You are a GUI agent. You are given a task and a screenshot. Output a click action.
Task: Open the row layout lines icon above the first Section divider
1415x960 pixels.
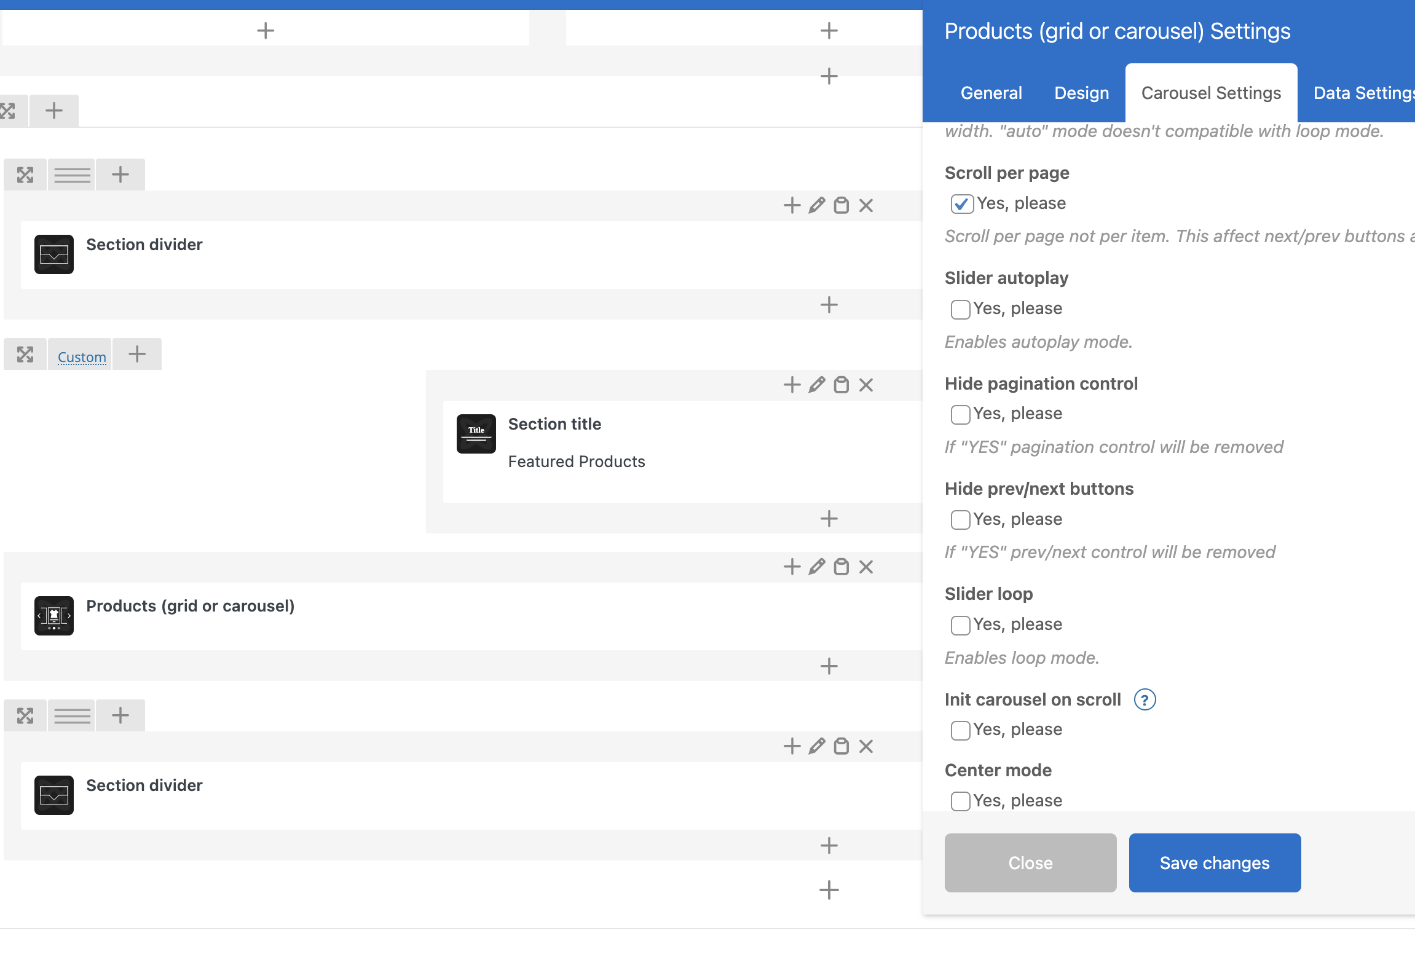click(x=72, y=175)
